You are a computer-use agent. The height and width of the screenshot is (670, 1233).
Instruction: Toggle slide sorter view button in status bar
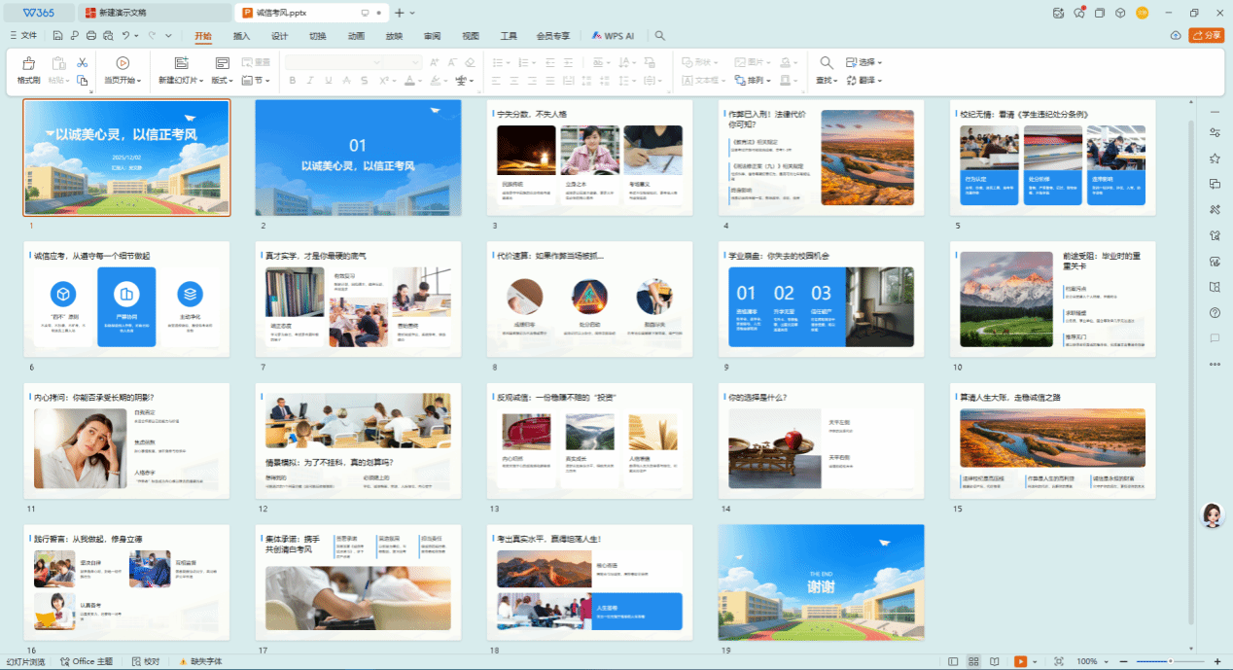973,661
